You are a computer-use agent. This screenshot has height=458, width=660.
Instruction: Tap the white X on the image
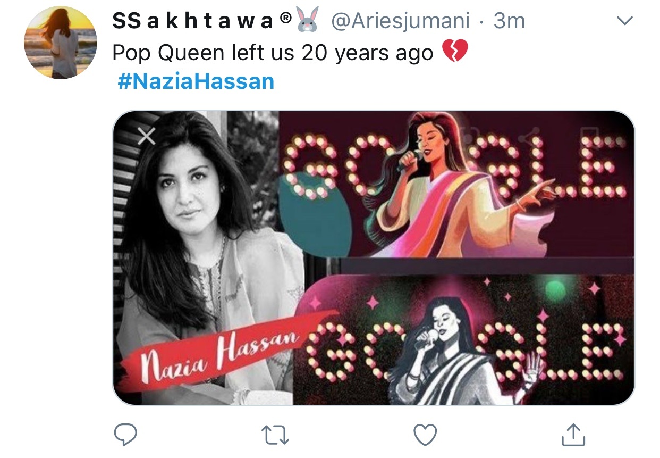[x=147, y=137]
